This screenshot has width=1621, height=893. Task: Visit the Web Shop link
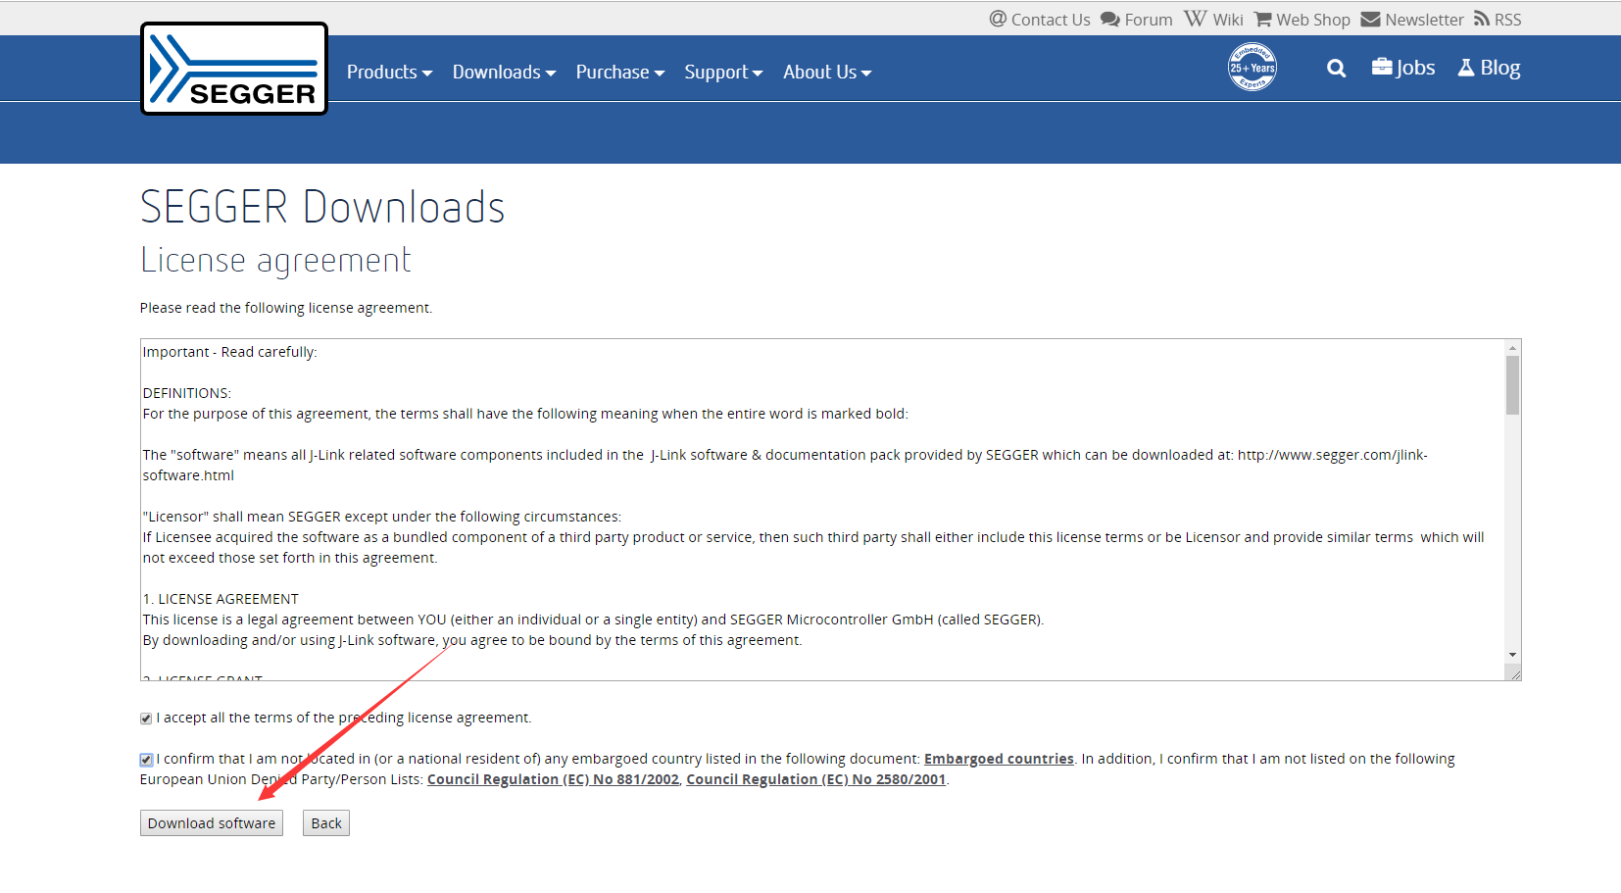coord(1313,20)
